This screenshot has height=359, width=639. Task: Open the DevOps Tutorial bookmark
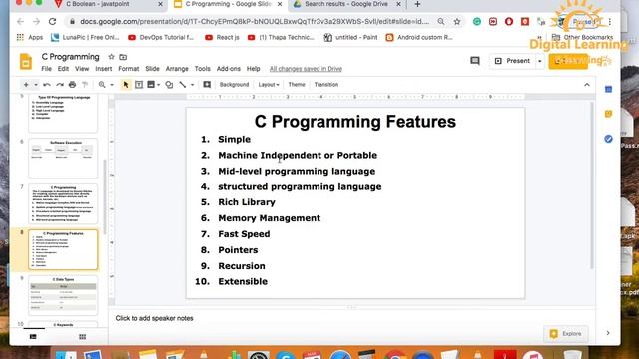point(161,37)
